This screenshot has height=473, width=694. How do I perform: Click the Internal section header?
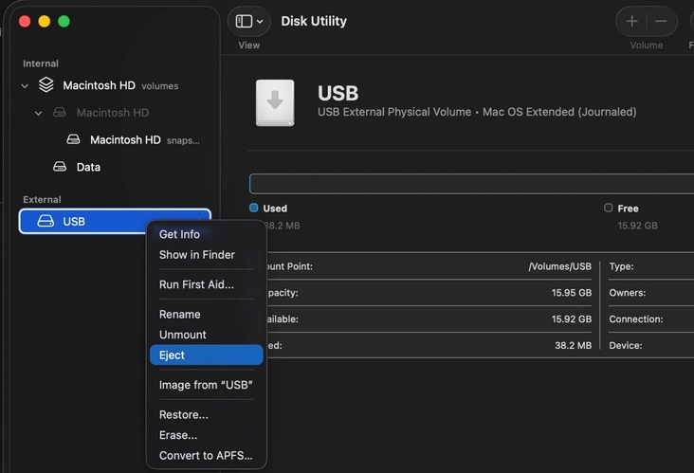(x=41, y=64)
